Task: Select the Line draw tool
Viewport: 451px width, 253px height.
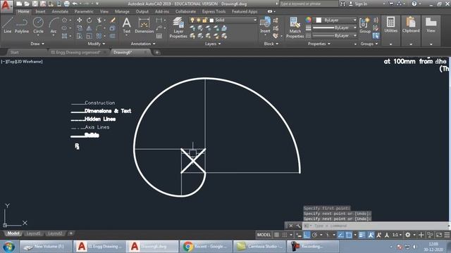Action: (8, 25)
